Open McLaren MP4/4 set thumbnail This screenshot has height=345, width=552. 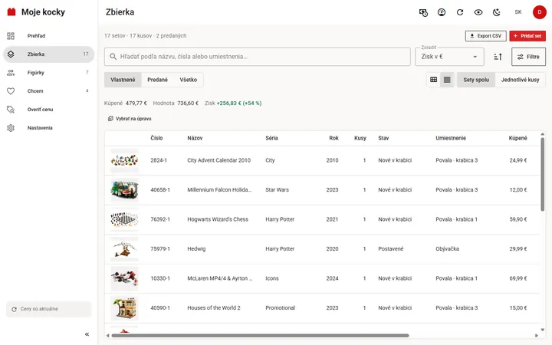click(x=125, y=278)
